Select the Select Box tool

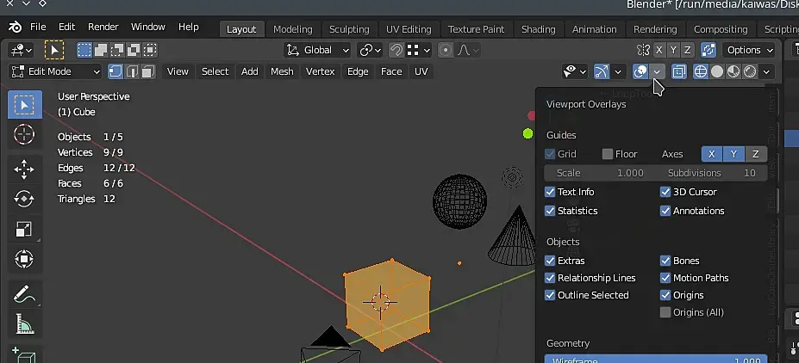(x=24, y=105)
